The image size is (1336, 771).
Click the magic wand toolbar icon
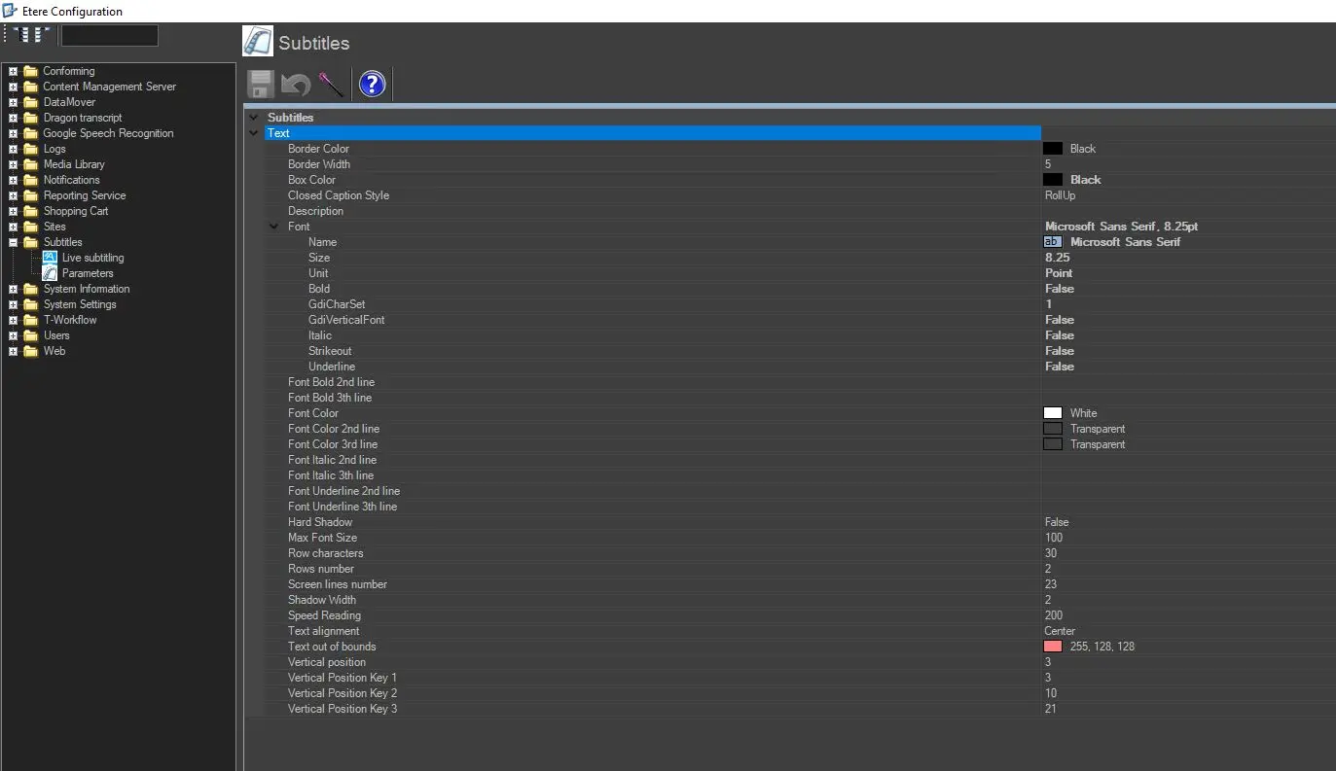(x=331, y=85)
